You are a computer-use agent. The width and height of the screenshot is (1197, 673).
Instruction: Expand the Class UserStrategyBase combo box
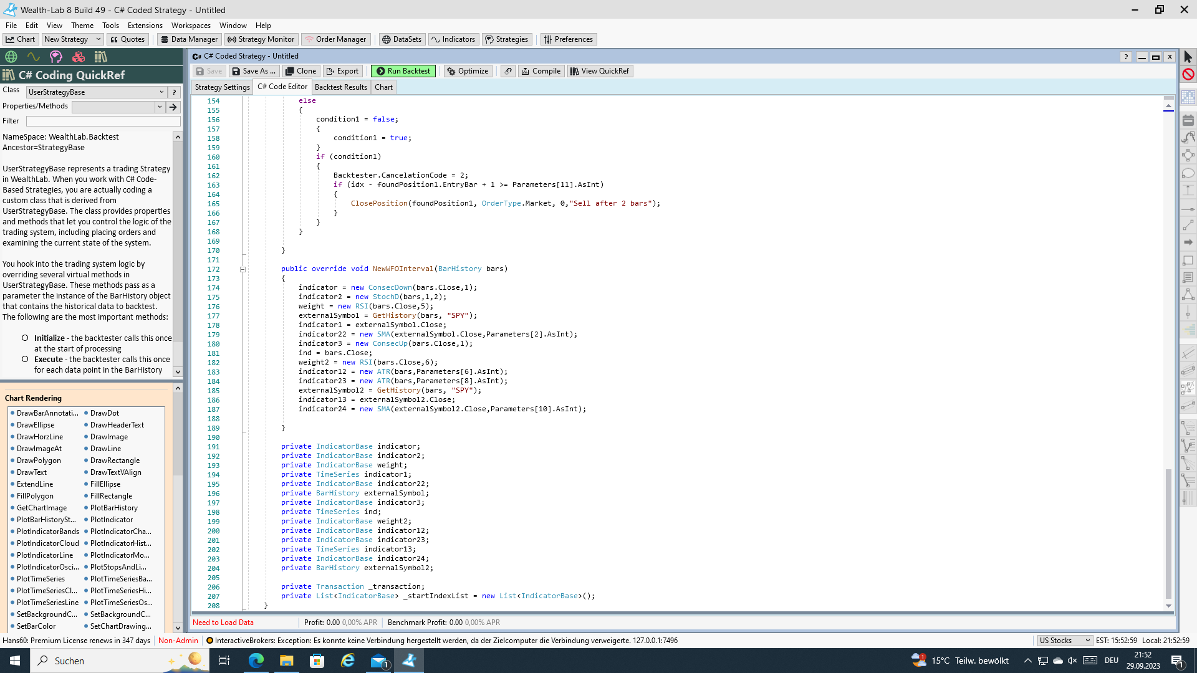coord(161,92)
